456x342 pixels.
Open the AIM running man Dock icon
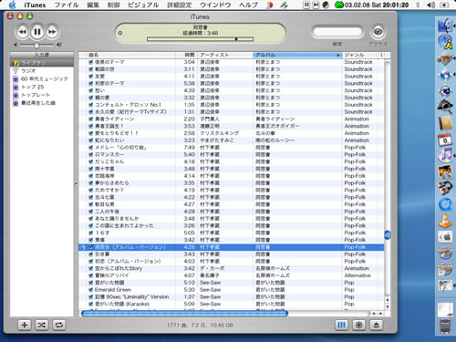(445, 42)
